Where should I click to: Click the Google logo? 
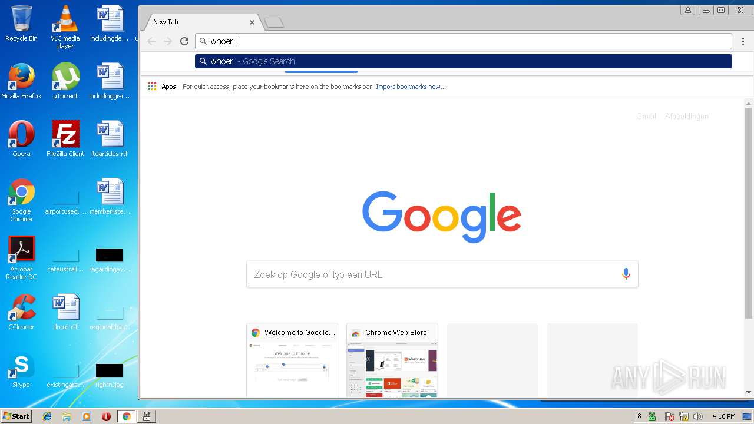point(442,217)
